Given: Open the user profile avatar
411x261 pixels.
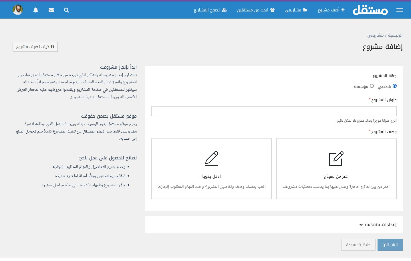Looking at the screenshot, I should tap(18, 10).
